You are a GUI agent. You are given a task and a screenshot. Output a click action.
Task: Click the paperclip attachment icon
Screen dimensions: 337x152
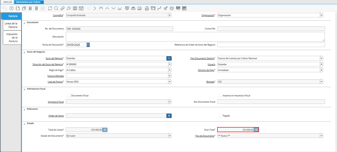coord(62,8)
